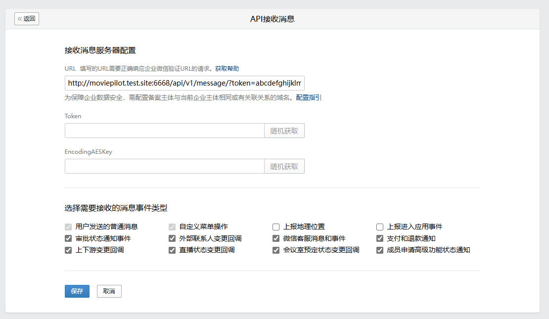Toggle 直播状态变更回调 checkbox
This screenshot has height=319, width=549.
coord(172,250)
